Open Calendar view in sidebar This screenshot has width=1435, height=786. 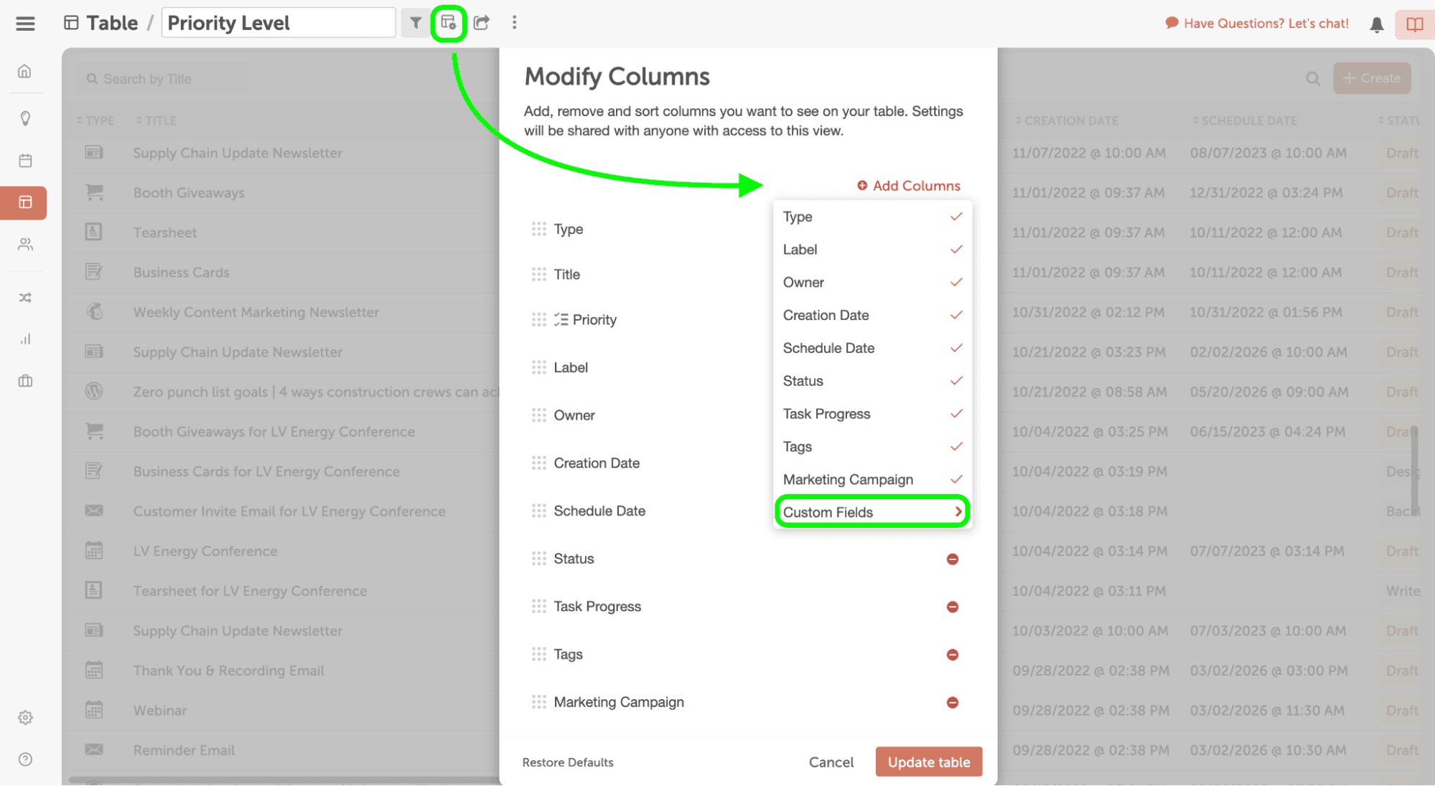pyautogui.click(x=25, y=161)
